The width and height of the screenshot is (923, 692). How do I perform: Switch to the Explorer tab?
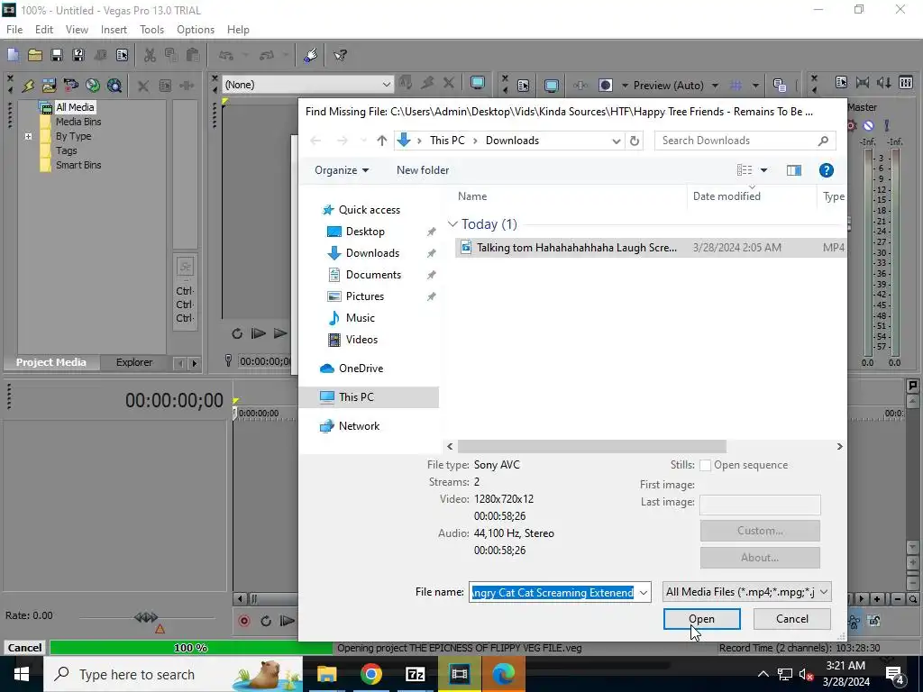[x=134, y=362]
